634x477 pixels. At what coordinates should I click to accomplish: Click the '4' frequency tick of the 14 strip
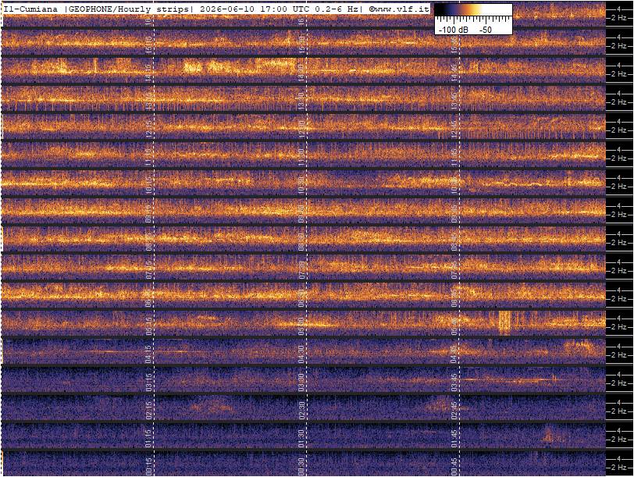[x=618, y=65]
